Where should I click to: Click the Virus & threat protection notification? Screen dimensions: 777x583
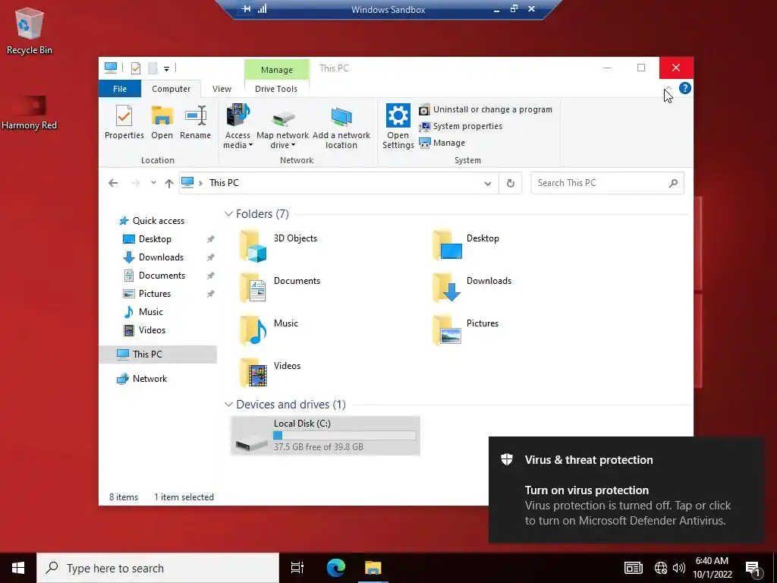[x=625, y=490]
